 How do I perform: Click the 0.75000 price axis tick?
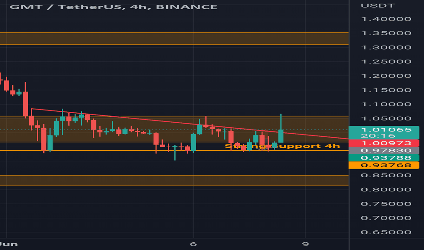click(386, 204)
